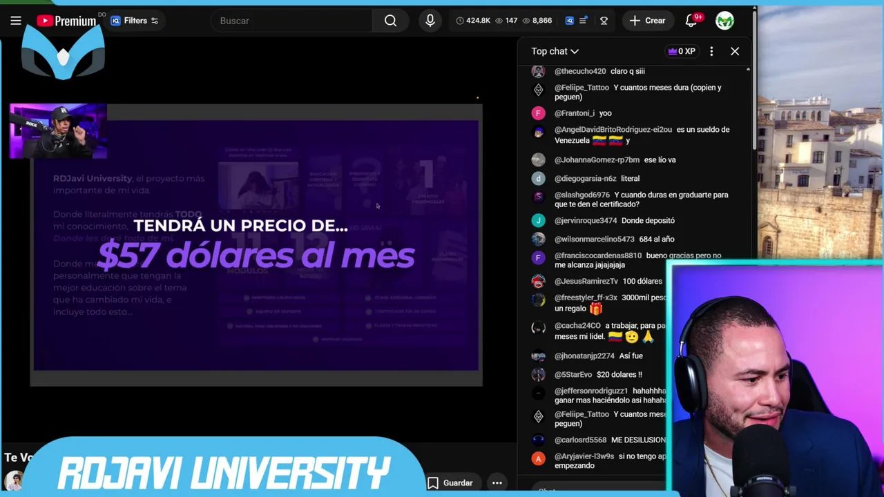Open live chat three-dot options menu
Viewport: 884px width, 497px height.
711,51
